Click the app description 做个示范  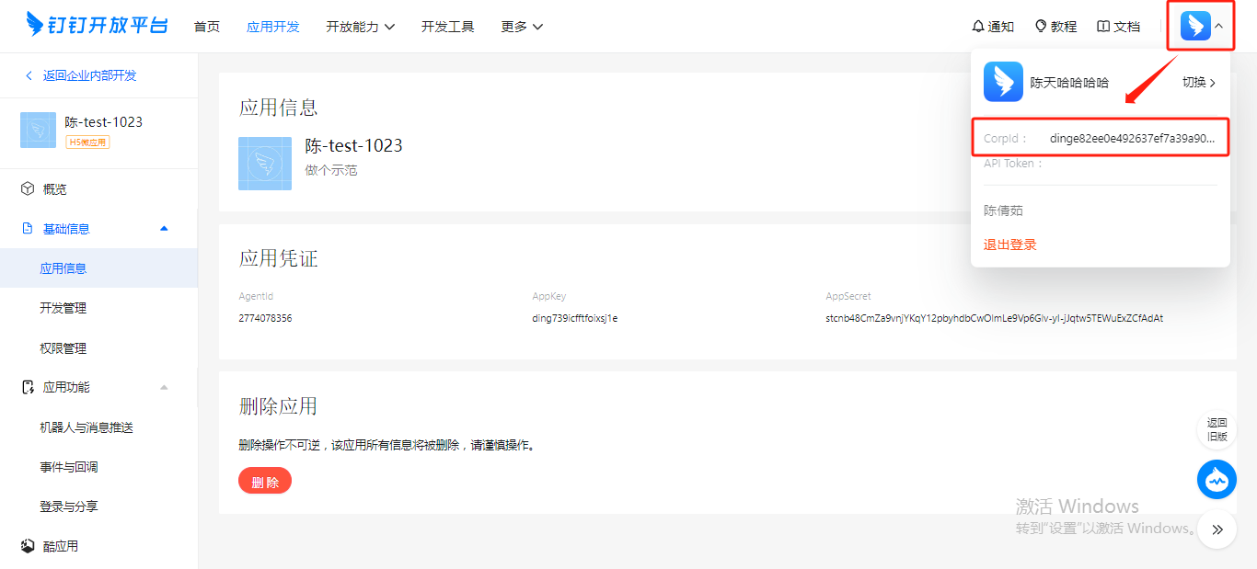331,170
